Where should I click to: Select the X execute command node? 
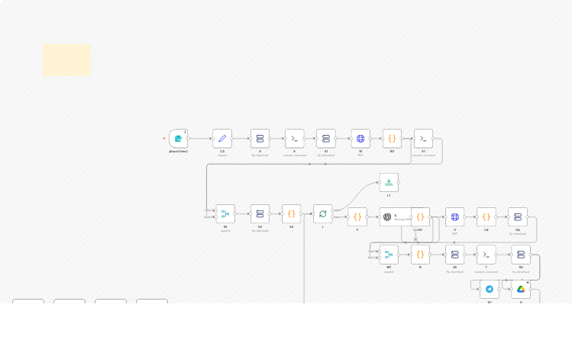[x=294, y=139]
